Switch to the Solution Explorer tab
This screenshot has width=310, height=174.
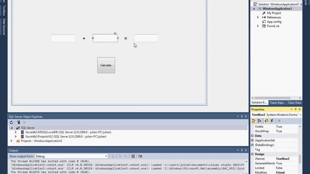click(x=259, y=102)
